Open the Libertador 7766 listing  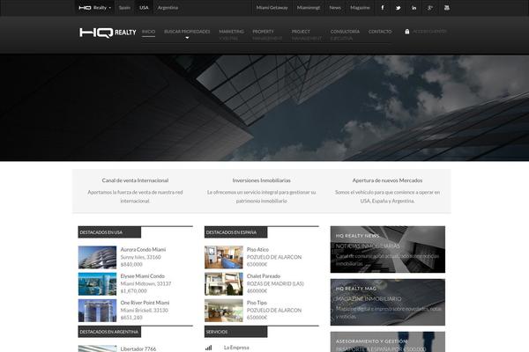(x=138, y=349)
